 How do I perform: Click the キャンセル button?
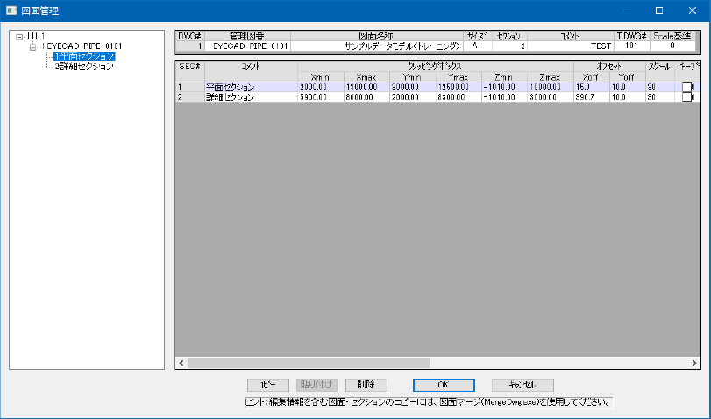coord(523,385)
